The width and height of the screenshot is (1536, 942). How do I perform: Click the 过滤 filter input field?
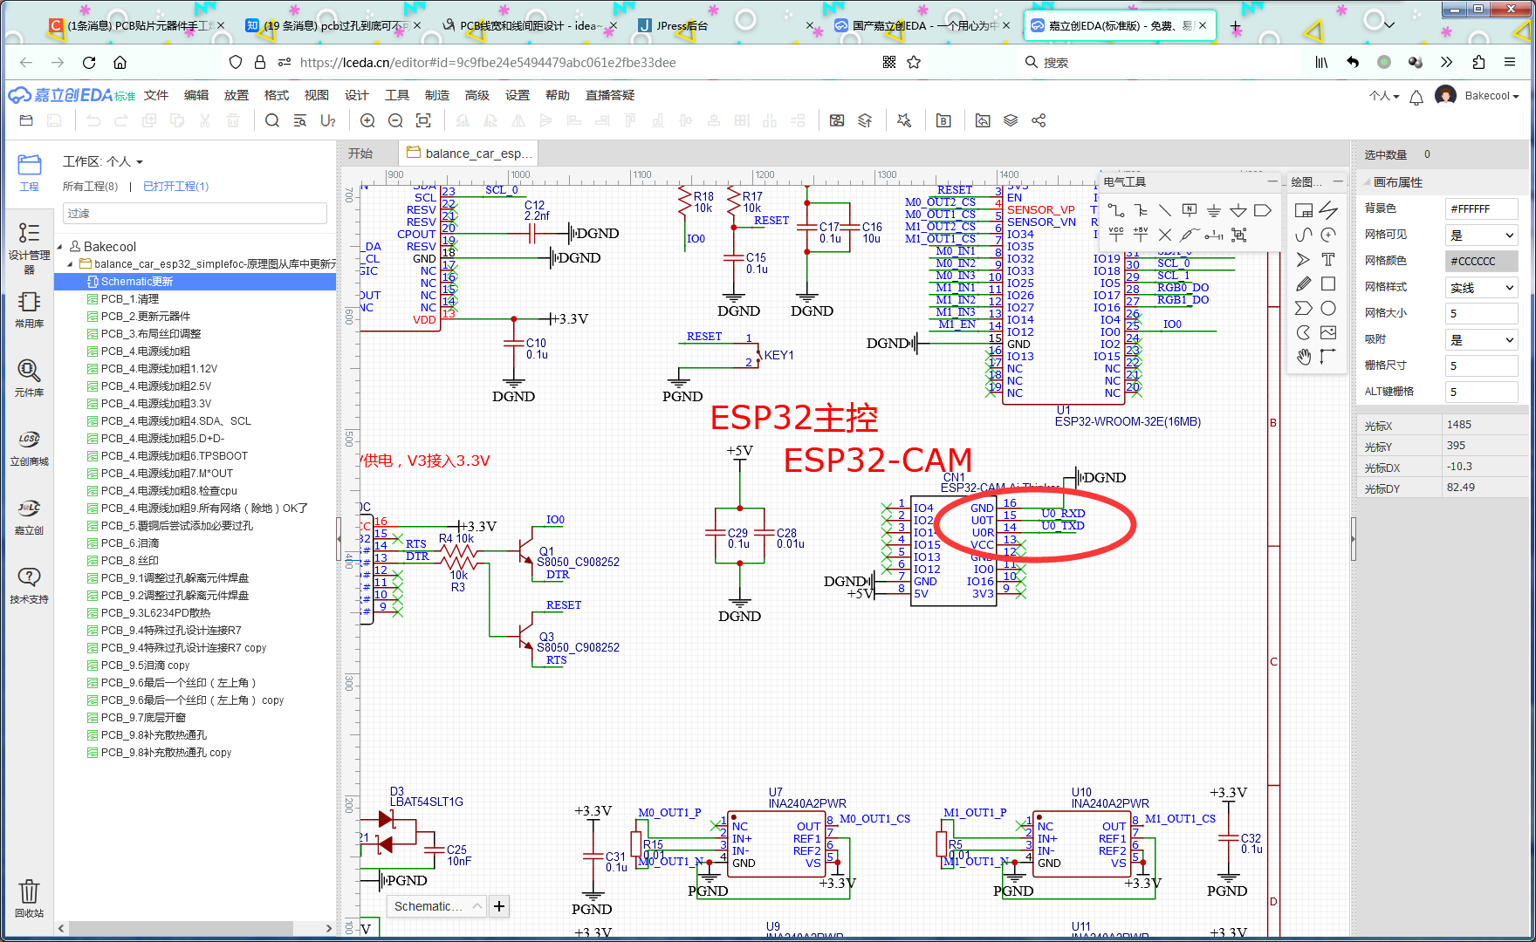click(x=195, y=213)
